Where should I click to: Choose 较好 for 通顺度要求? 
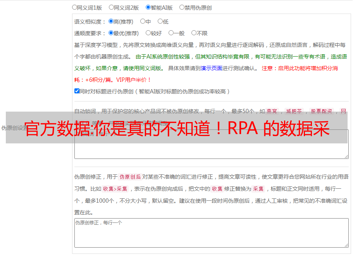click(x=148, y=33)
